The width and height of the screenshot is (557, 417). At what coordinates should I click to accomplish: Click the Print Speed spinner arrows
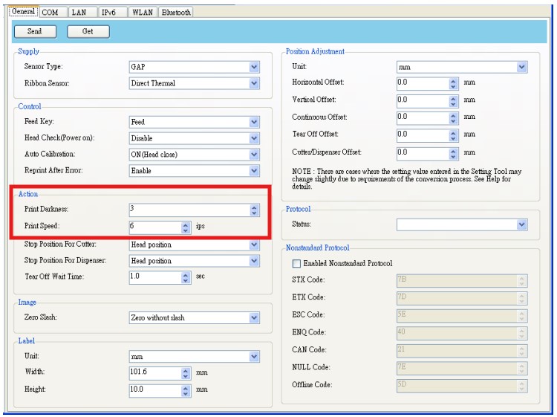[x=186, y=226]
